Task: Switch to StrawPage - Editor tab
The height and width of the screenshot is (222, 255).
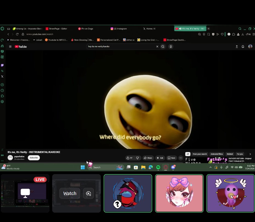Action: 56,29
